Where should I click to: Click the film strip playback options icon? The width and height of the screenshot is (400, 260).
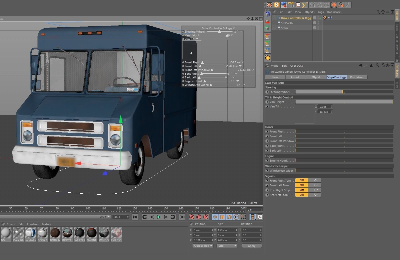(253, 217)
